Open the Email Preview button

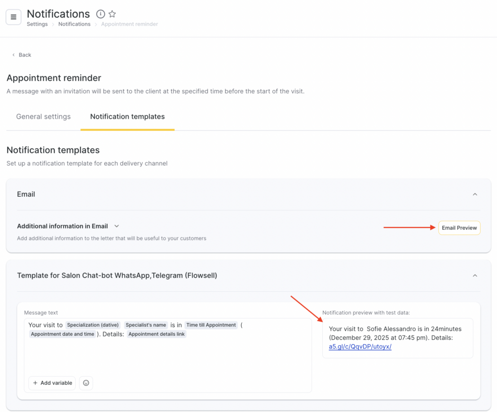pos(459,228)
